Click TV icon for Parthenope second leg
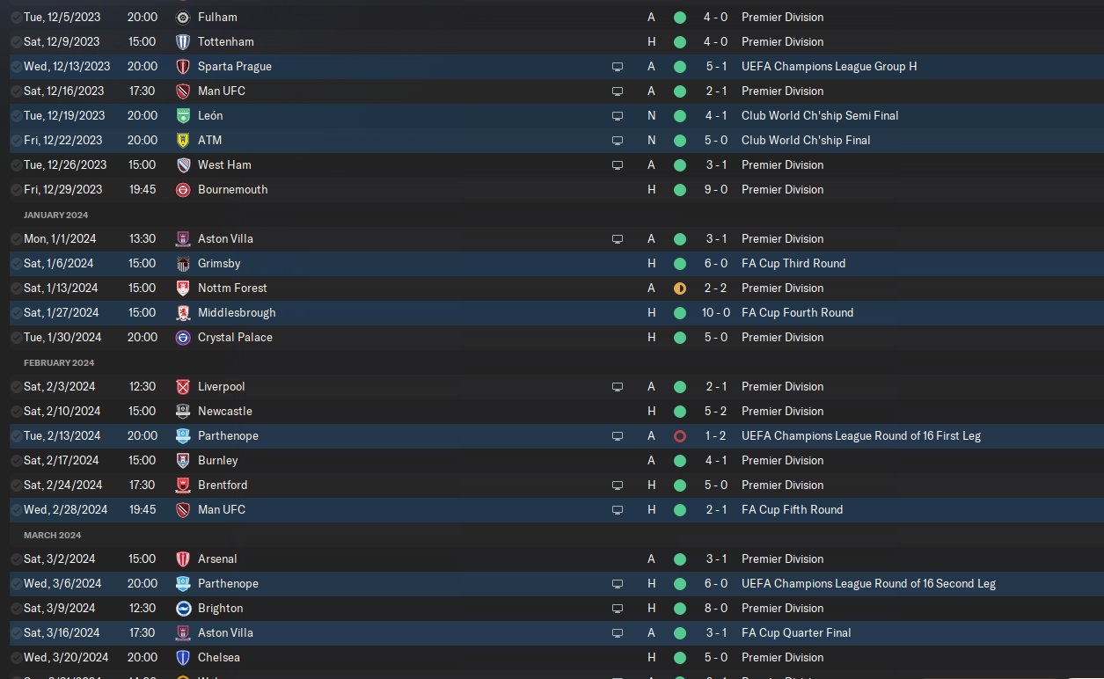Screen dimensions: 1104x679 [618, 584]
